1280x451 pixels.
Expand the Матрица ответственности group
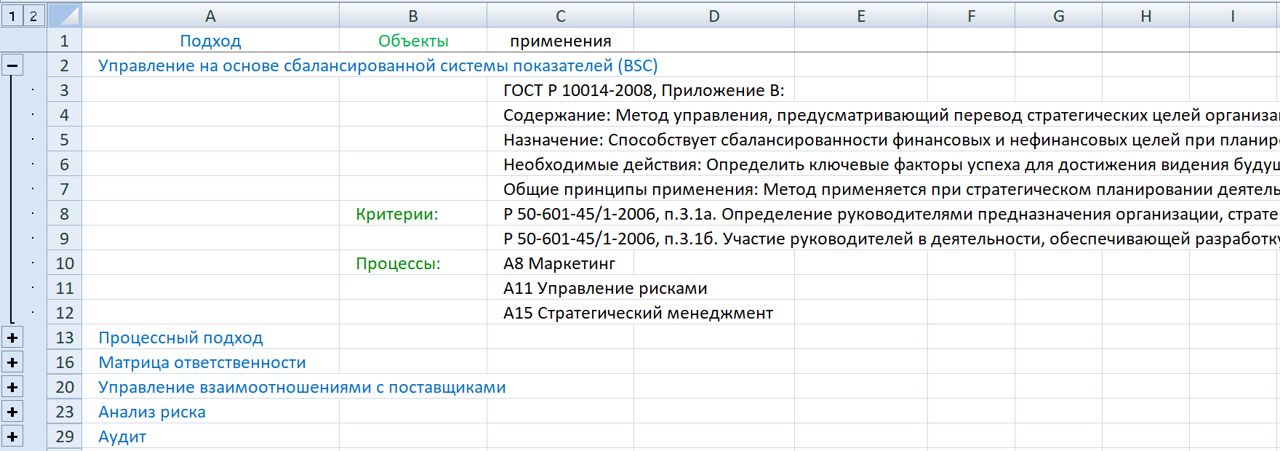point(12,362)
